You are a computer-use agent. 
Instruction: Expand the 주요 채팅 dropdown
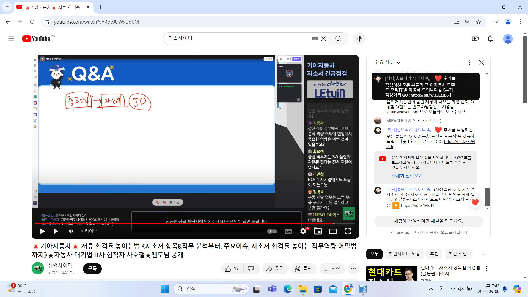click(387, 62)
